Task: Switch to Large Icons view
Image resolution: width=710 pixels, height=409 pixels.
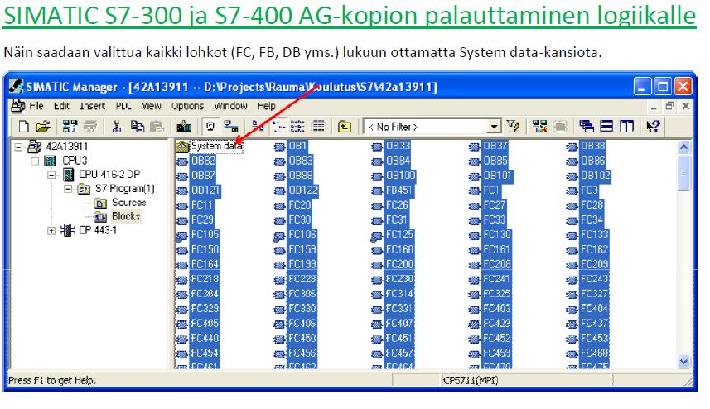Action: tap(257, 127)
